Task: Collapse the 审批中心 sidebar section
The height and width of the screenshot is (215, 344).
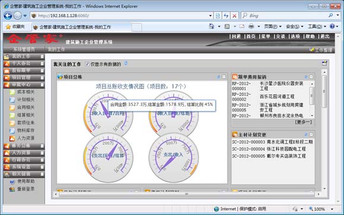Action: click(x=42, y=85)
